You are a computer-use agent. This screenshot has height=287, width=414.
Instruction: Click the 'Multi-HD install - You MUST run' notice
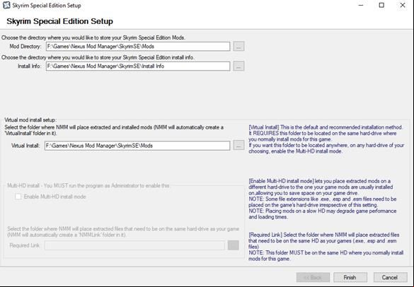click(x=88, y=186)
